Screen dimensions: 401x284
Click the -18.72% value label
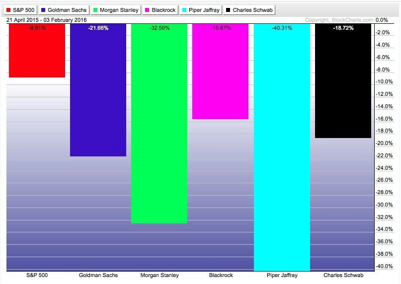point(343,28)
